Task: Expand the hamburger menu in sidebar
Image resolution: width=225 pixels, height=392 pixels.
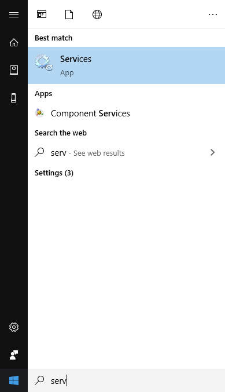Action: pos(14,14)
